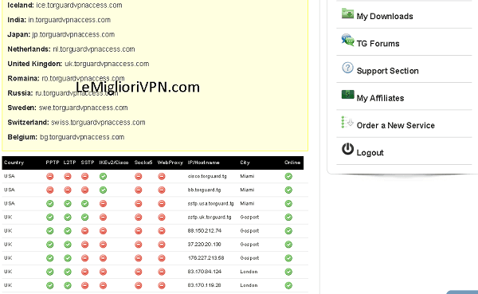Click the IKEv2/Cisco green check for cisco.torguard.tg
This screenshot has width=478, height=294.
pos(103,176)
